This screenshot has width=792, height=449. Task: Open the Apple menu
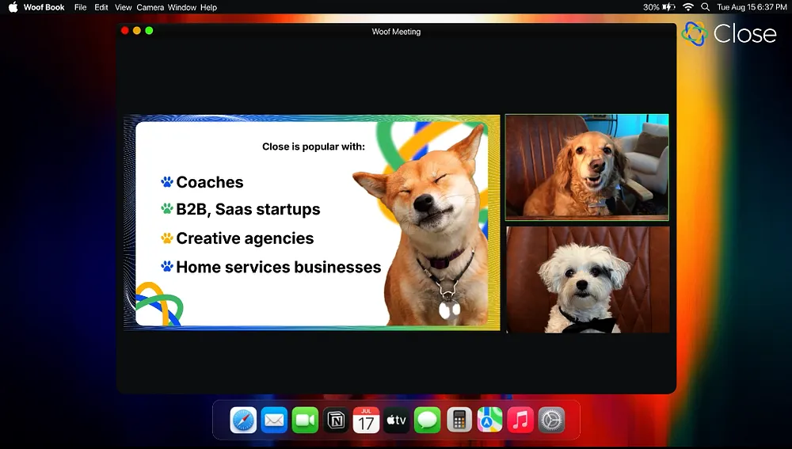13,7
